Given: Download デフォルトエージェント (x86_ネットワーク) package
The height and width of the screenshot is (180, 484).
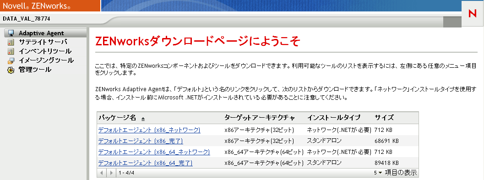Looking at the screenshot, I should (149, 130).
